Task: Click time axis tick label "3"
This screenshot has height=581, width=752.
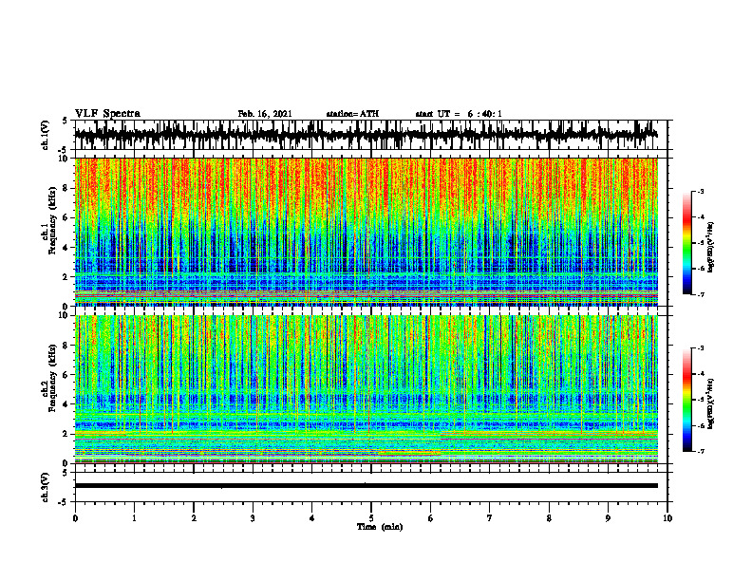Action: 253,518
